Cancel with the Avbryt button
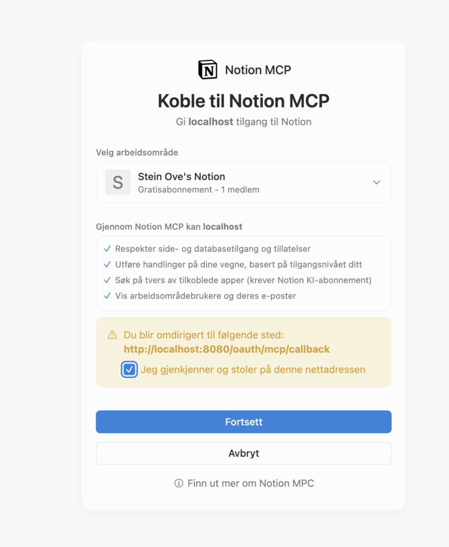 point(243,454)
